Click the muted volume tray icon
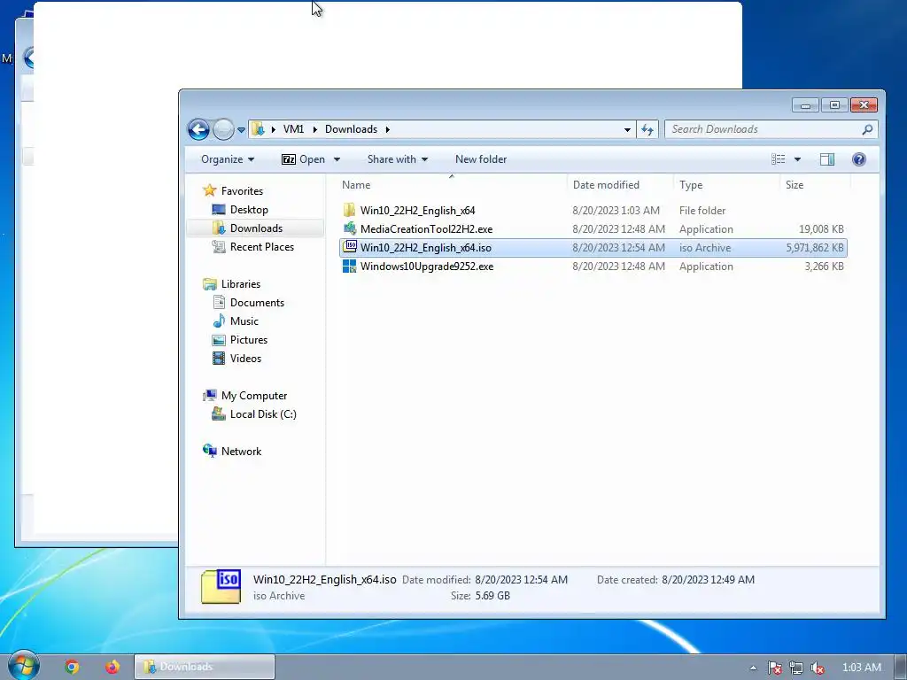This screenshot has width=907, height=680. [818, 668]
